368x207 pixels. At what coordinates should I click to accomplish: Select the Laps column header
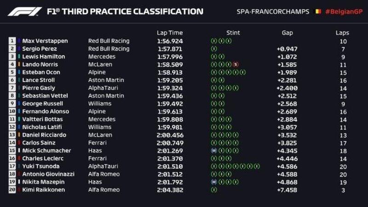[342, 33]
